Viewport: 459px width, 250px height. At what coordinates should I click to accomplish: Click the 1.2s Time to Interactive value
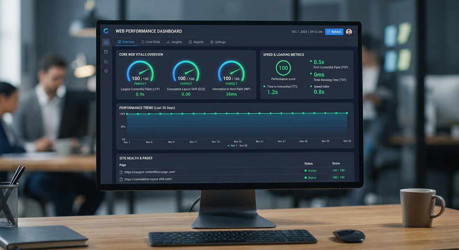pyautogui.click(x=272, y=92)
